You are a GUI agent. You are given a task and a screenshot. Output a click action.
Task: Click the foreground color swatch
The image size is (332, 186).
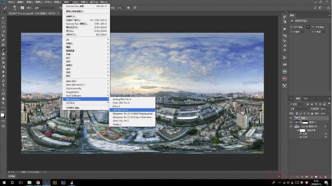[x=2, y=115]
